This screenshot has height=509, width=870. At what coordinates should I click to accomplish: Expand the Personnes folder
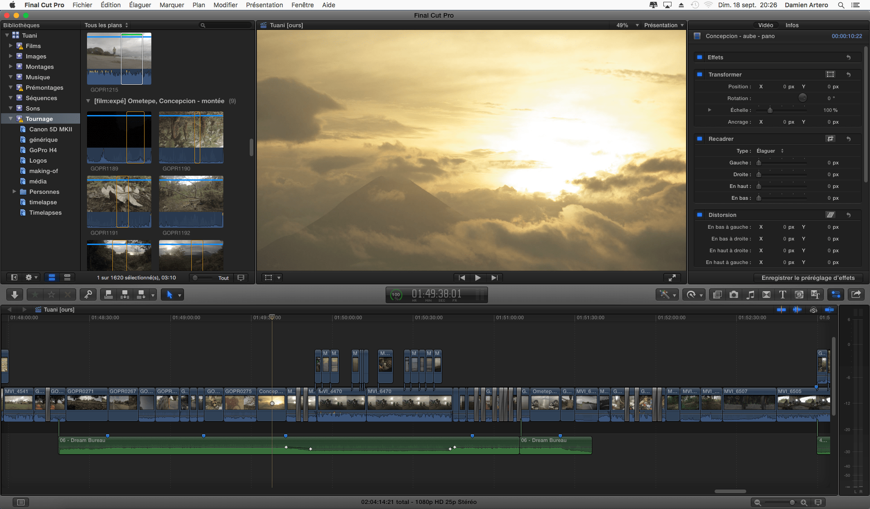pos(14,192)
